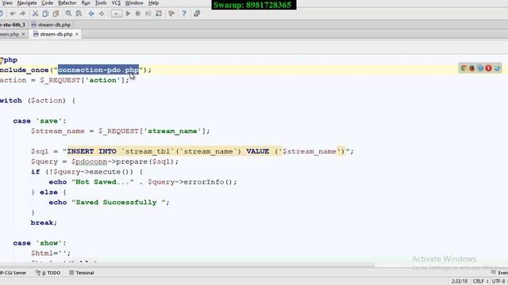508x285 pixels.
Task: Open the TODO tool window
Action: [48, 272]
